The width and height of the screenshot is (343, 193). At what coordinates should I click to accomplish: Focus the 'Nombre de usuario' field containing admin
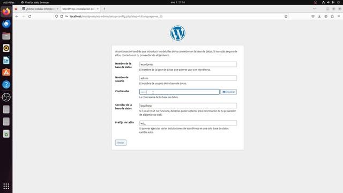point(188,78)
